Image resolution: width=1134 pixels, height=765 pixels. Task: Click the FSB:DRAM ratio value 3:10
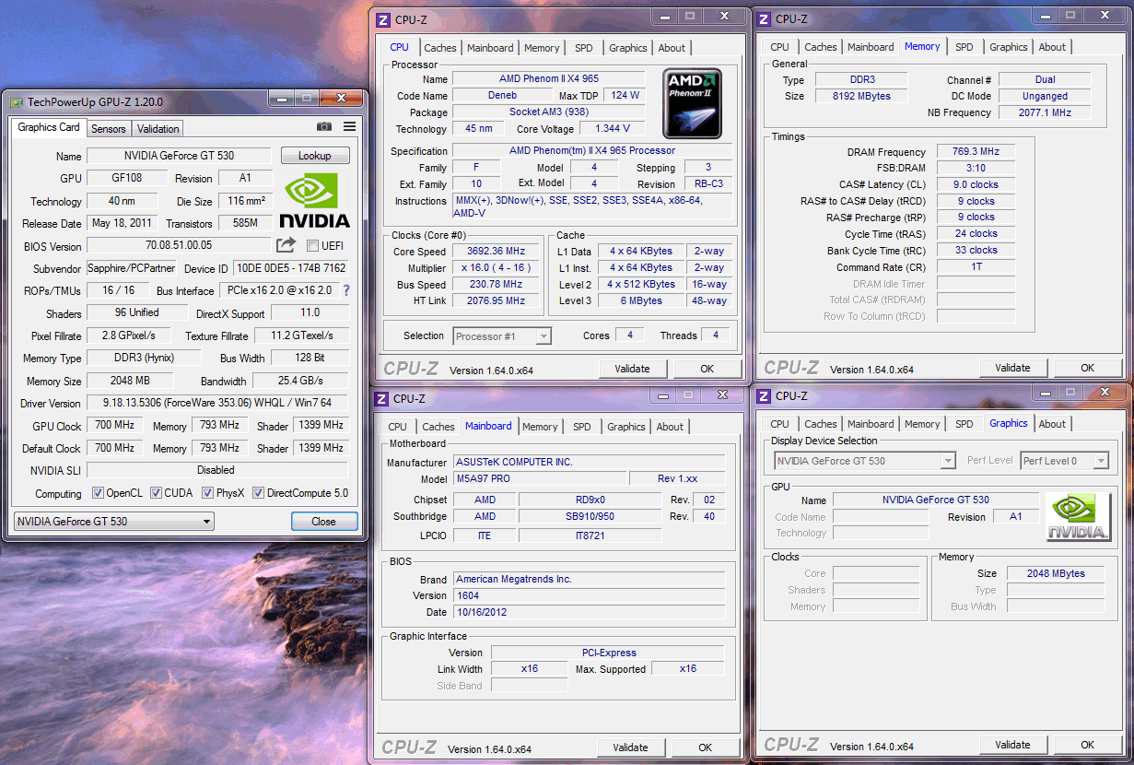coord(976,169)
